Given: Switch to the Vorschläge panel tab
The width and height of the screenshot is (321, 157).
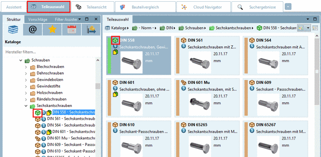Looking at the screenshot, I should [x=38, y=19].
